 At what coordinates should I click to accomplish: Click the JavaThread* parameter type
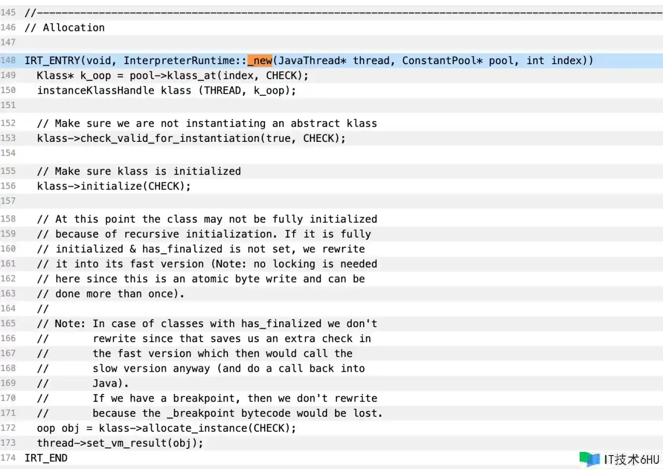click(x=312, y=61)
